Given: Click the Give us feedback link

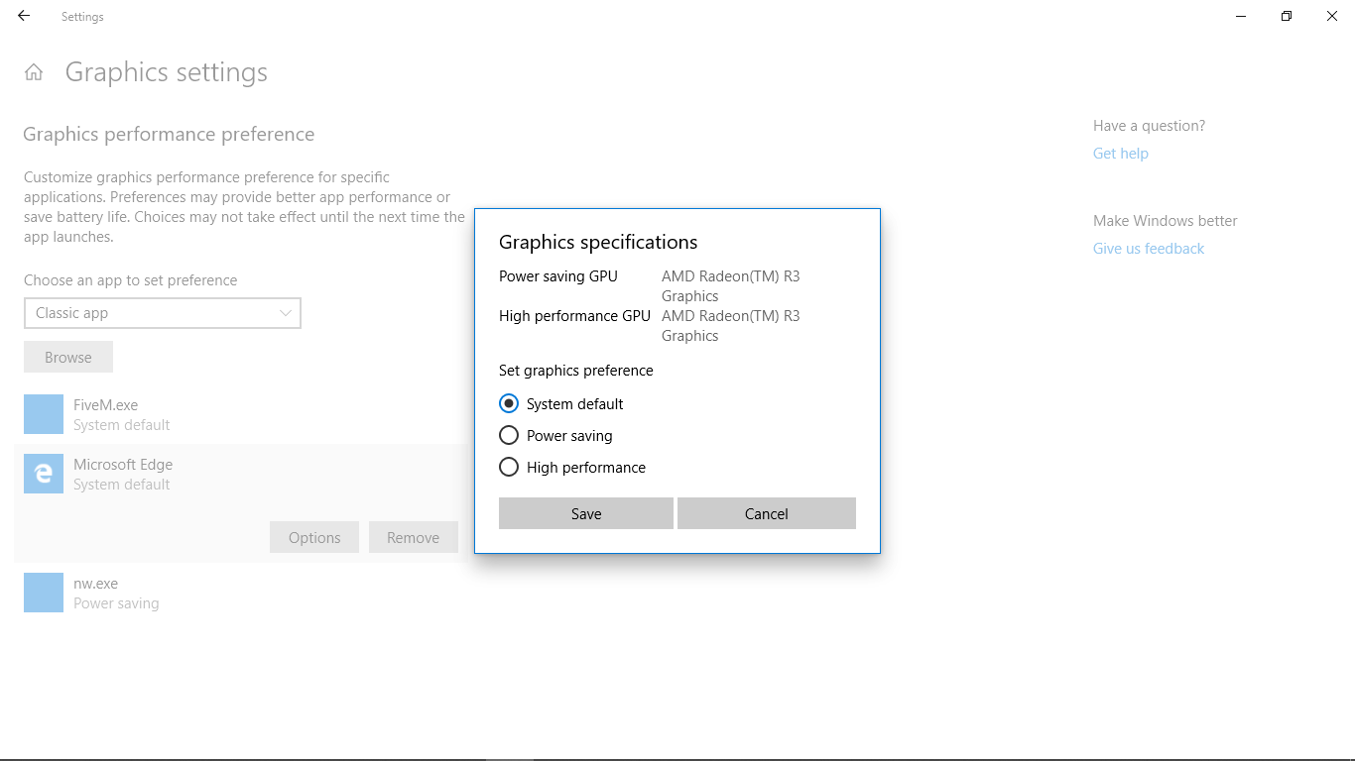Looking at the screenshot, I should (1148, 249).
